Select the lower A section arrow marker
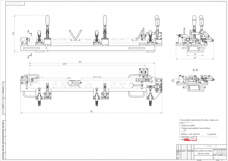 (x=29, y=56)
